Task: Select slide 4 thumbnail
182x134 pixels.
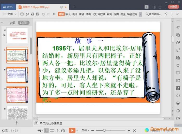Action: [x=17, y=36]
